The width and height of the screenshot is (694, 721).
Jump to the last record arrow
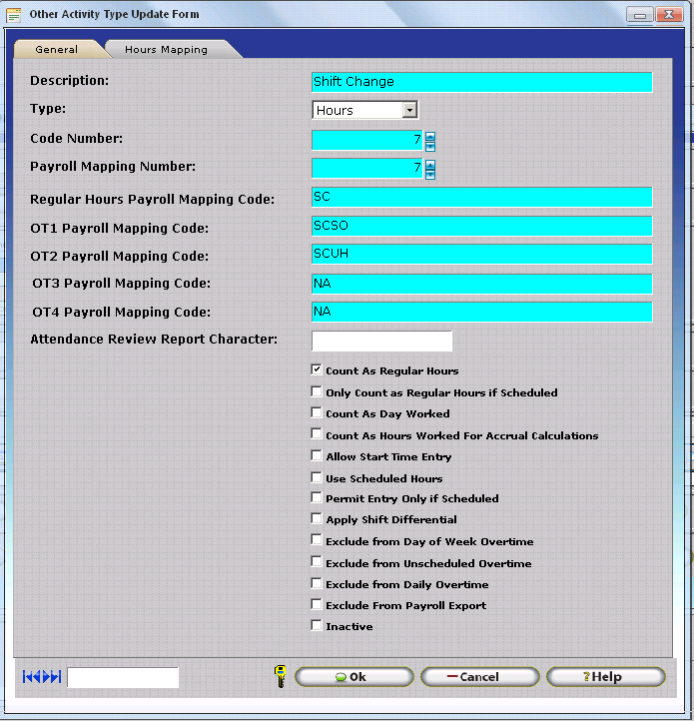pyautogui.click(x=56, y=677)
